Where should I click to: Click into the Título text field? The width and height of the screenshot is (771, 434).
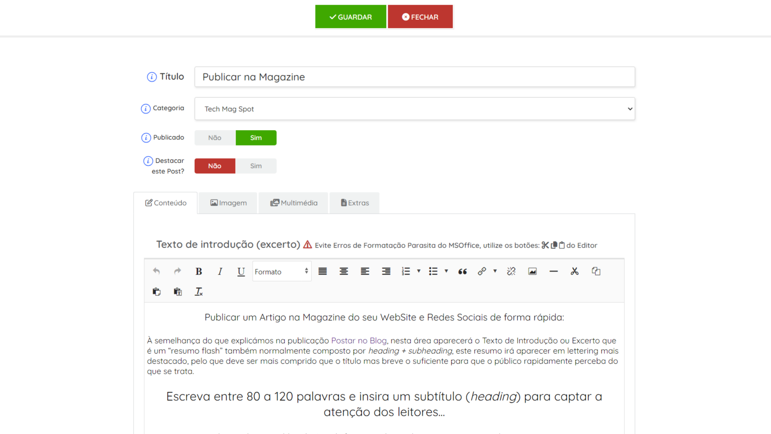click(414, 77)
